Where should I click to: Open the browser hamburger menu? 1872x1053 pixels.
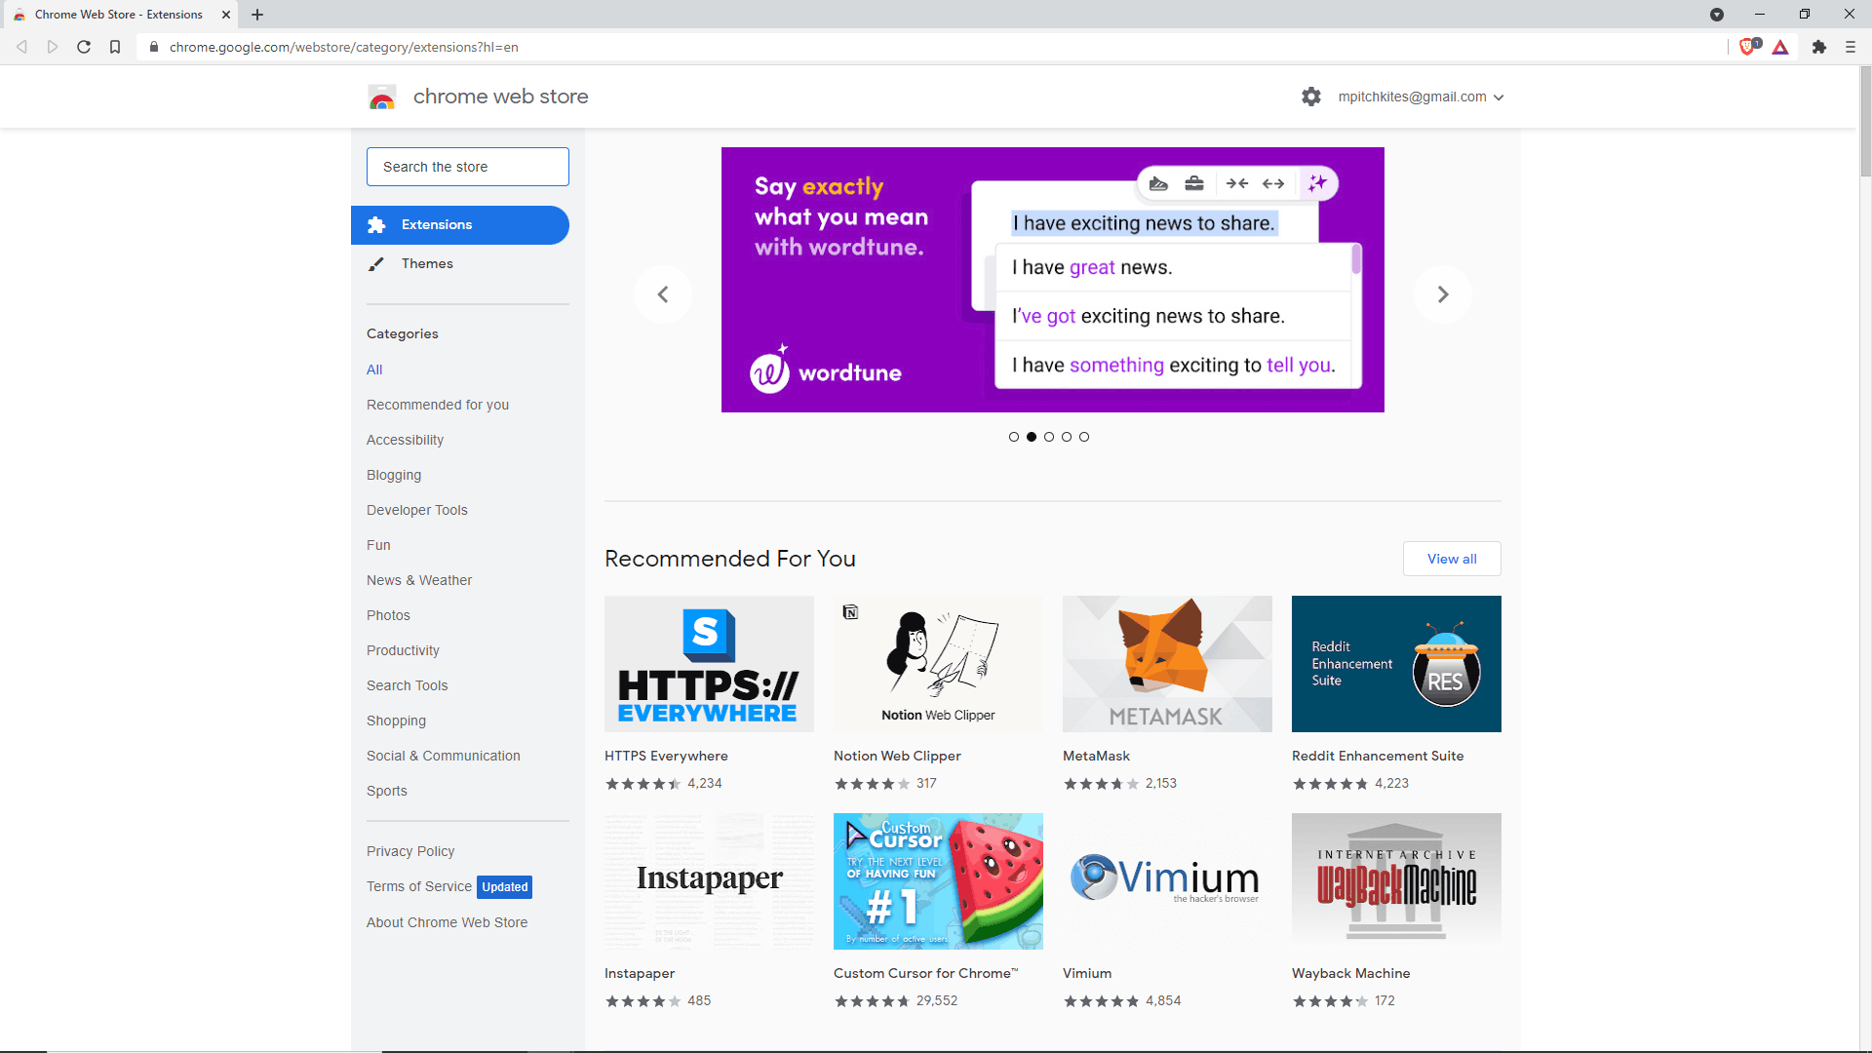click(x=1851, y=47)
